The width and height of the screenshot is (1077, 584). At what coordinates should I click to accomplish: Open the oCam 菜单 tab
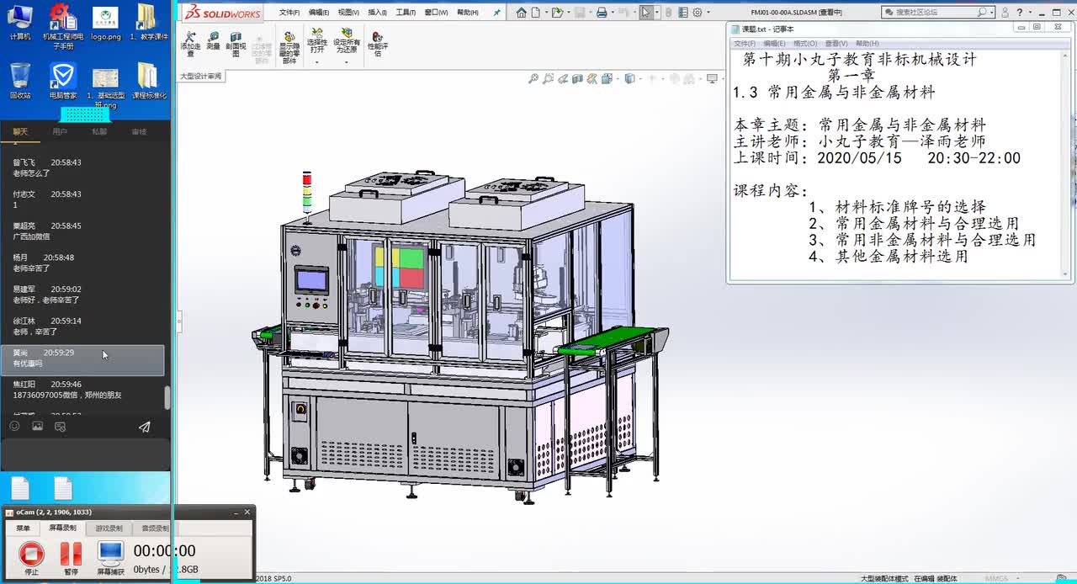click(x=23, y=528)
